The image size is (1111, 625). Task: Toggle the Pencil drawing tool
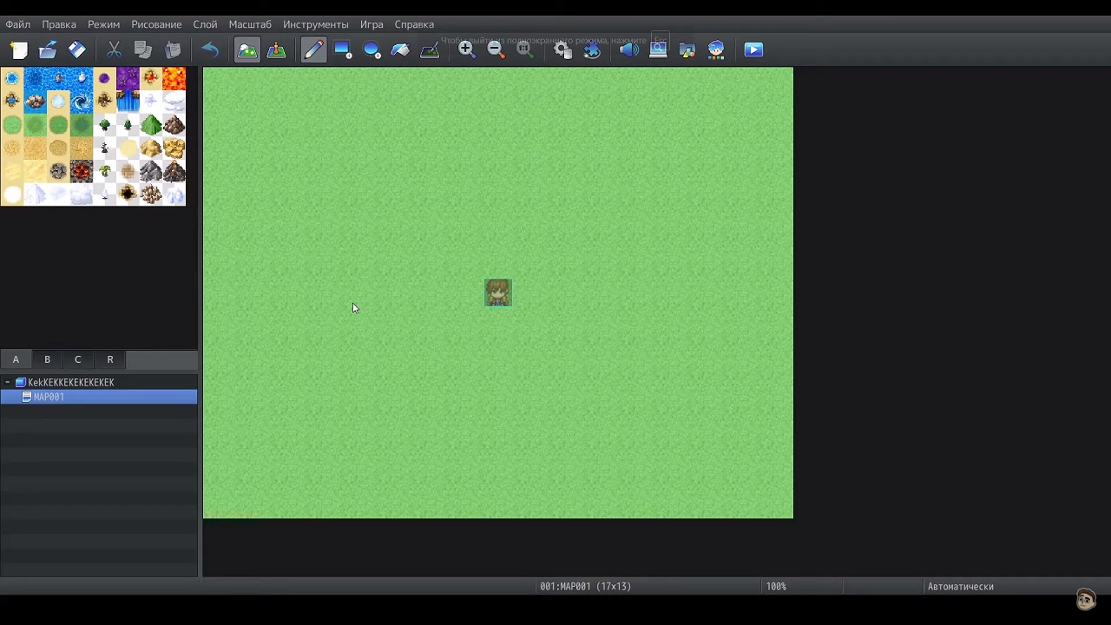[313, 50]
